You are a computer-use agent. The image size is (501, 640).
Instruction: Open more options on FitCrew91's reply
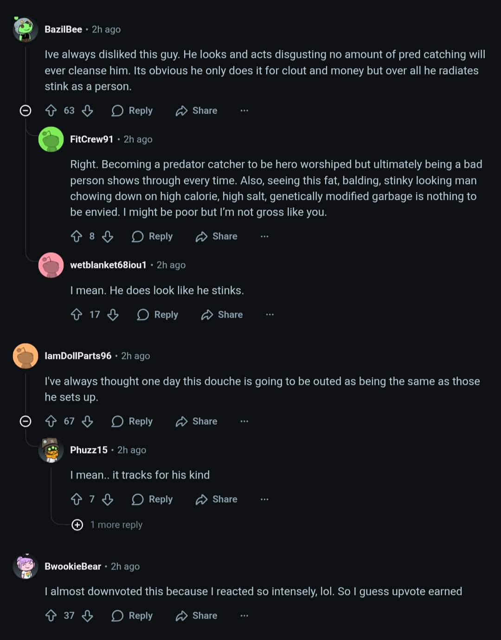tap(264, 237)
